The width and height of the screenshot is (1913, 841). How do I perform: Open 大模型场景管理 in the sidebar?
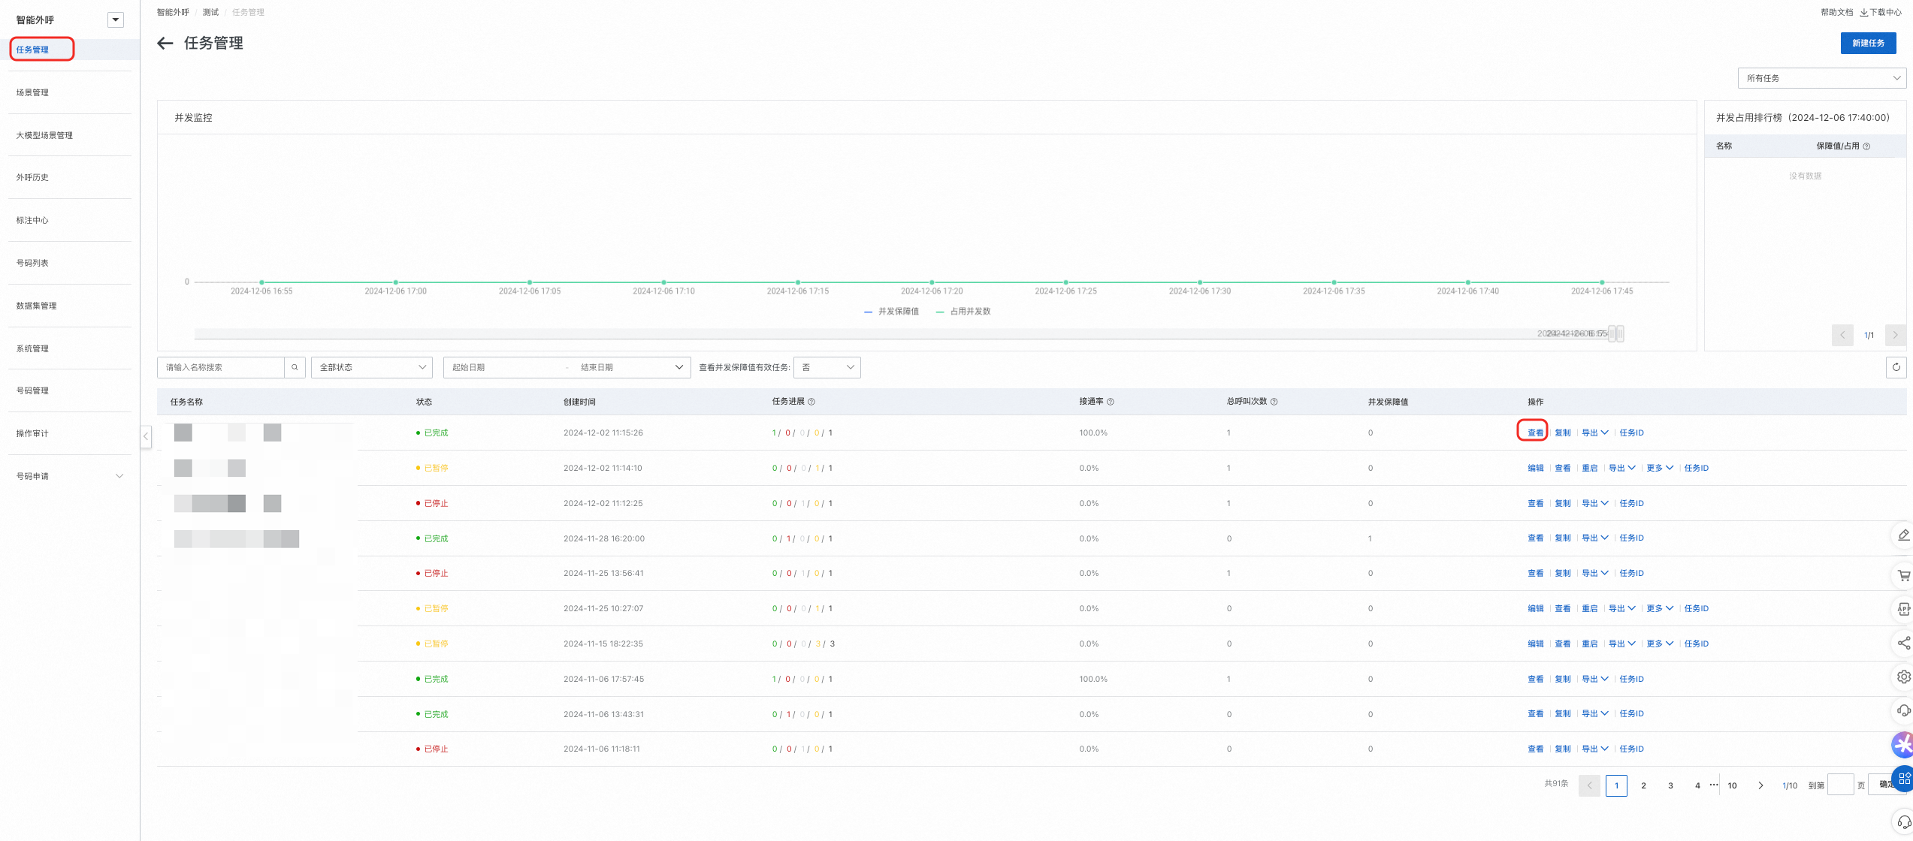pyautogui.click(x=44, y=135)
